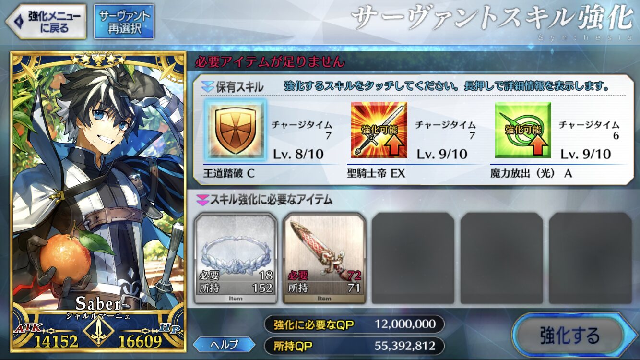
Task: Click the fourth empty material slot
Action: [x=502, y=258]
